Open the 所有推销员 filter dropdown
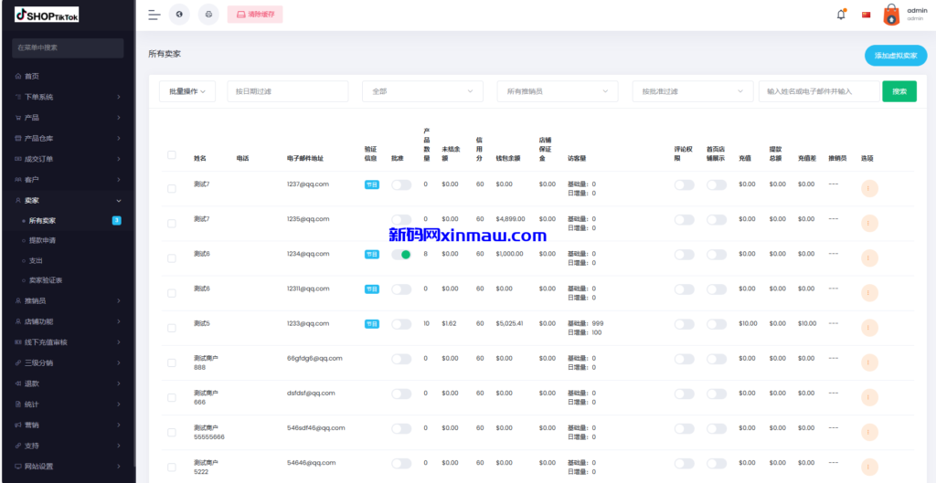This screenshot has width=936, height=483. [x=556, y=91]
